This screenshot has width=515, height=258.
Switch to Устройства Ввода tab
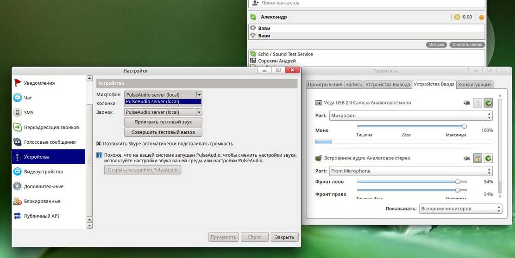tap(434, 84)
